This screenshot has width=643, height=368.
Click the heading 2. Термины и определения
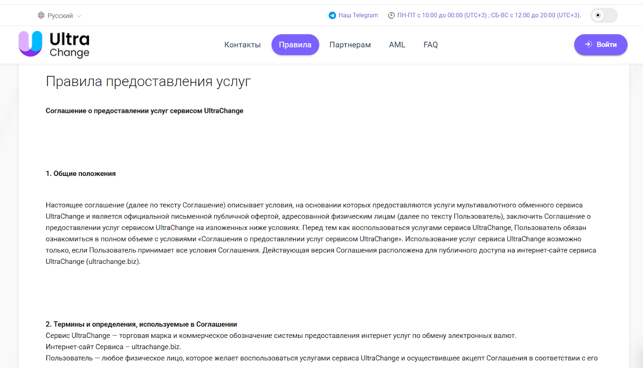coord(141,324)
